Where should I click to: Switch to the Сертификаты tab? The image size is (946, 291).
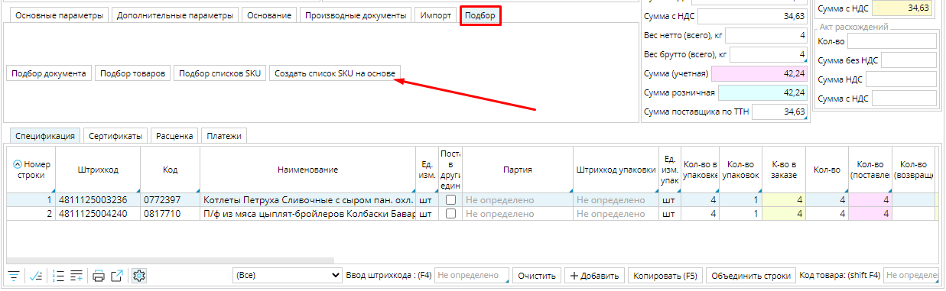point(115,136)
